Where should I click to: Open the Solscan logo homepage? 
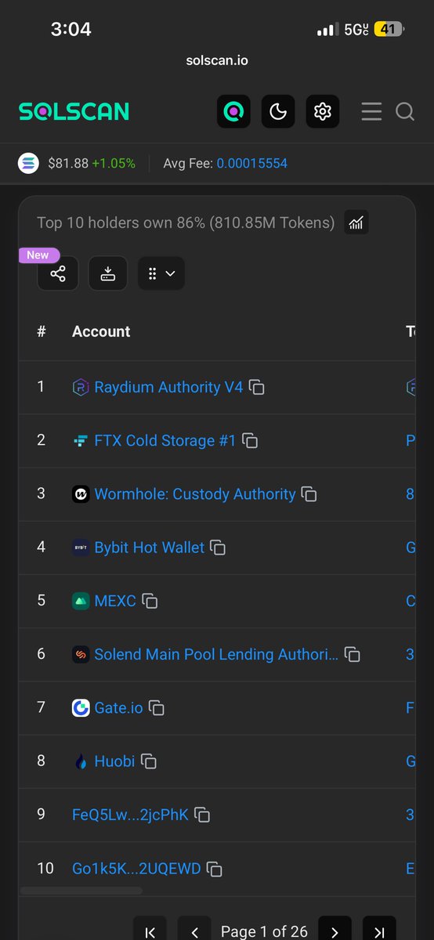click(74, 111)
